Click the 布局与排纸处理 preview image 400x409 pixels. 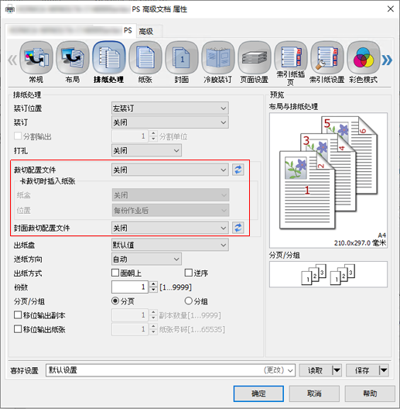[x=328, y=180]
